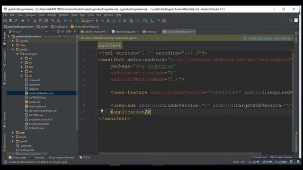Click the Project panel settings gear icon
Image resolution: width=303 pixels, height=170 pixels.
[70, 32]
